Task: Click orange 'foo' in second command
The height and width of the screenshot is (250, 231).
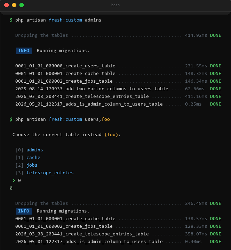Action: [x=106, y=119]
